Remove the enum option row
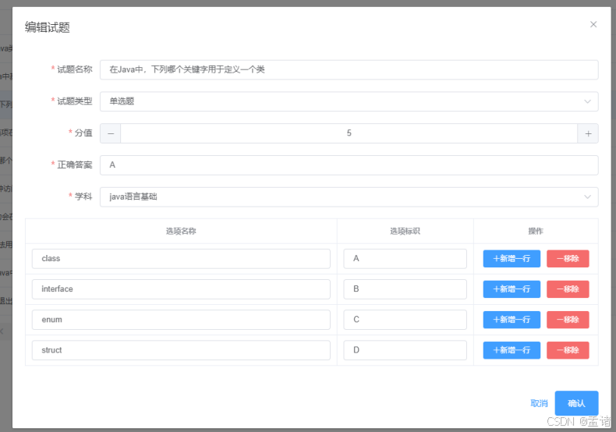 coord(568,320)
